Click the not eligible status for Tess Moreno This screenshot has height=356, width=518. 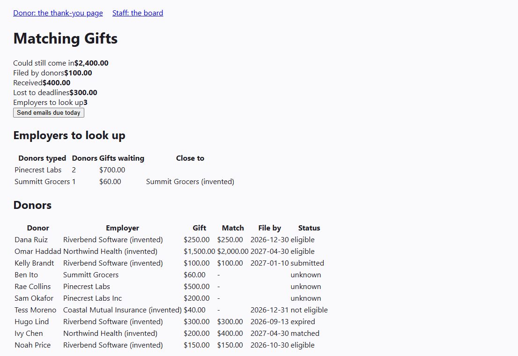tap(309, 310)
